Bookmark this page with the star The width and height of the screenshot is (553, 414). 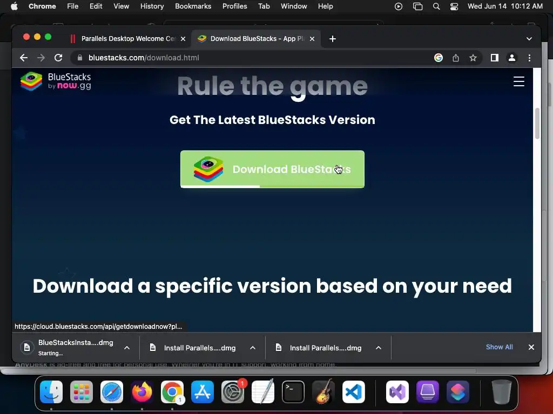(473, 58)
